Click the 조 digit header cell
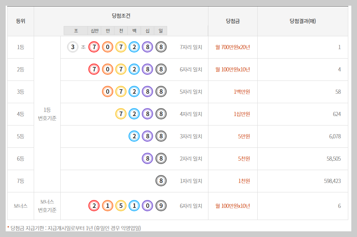The height and width of the screenshot is (237, 357). point(76,31)
